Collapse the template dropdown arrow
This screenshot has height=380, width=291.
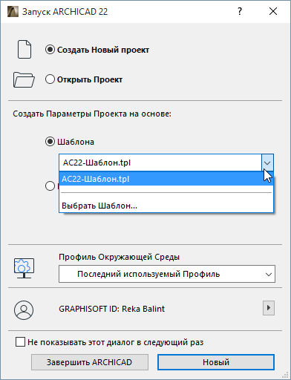[267, 163]
